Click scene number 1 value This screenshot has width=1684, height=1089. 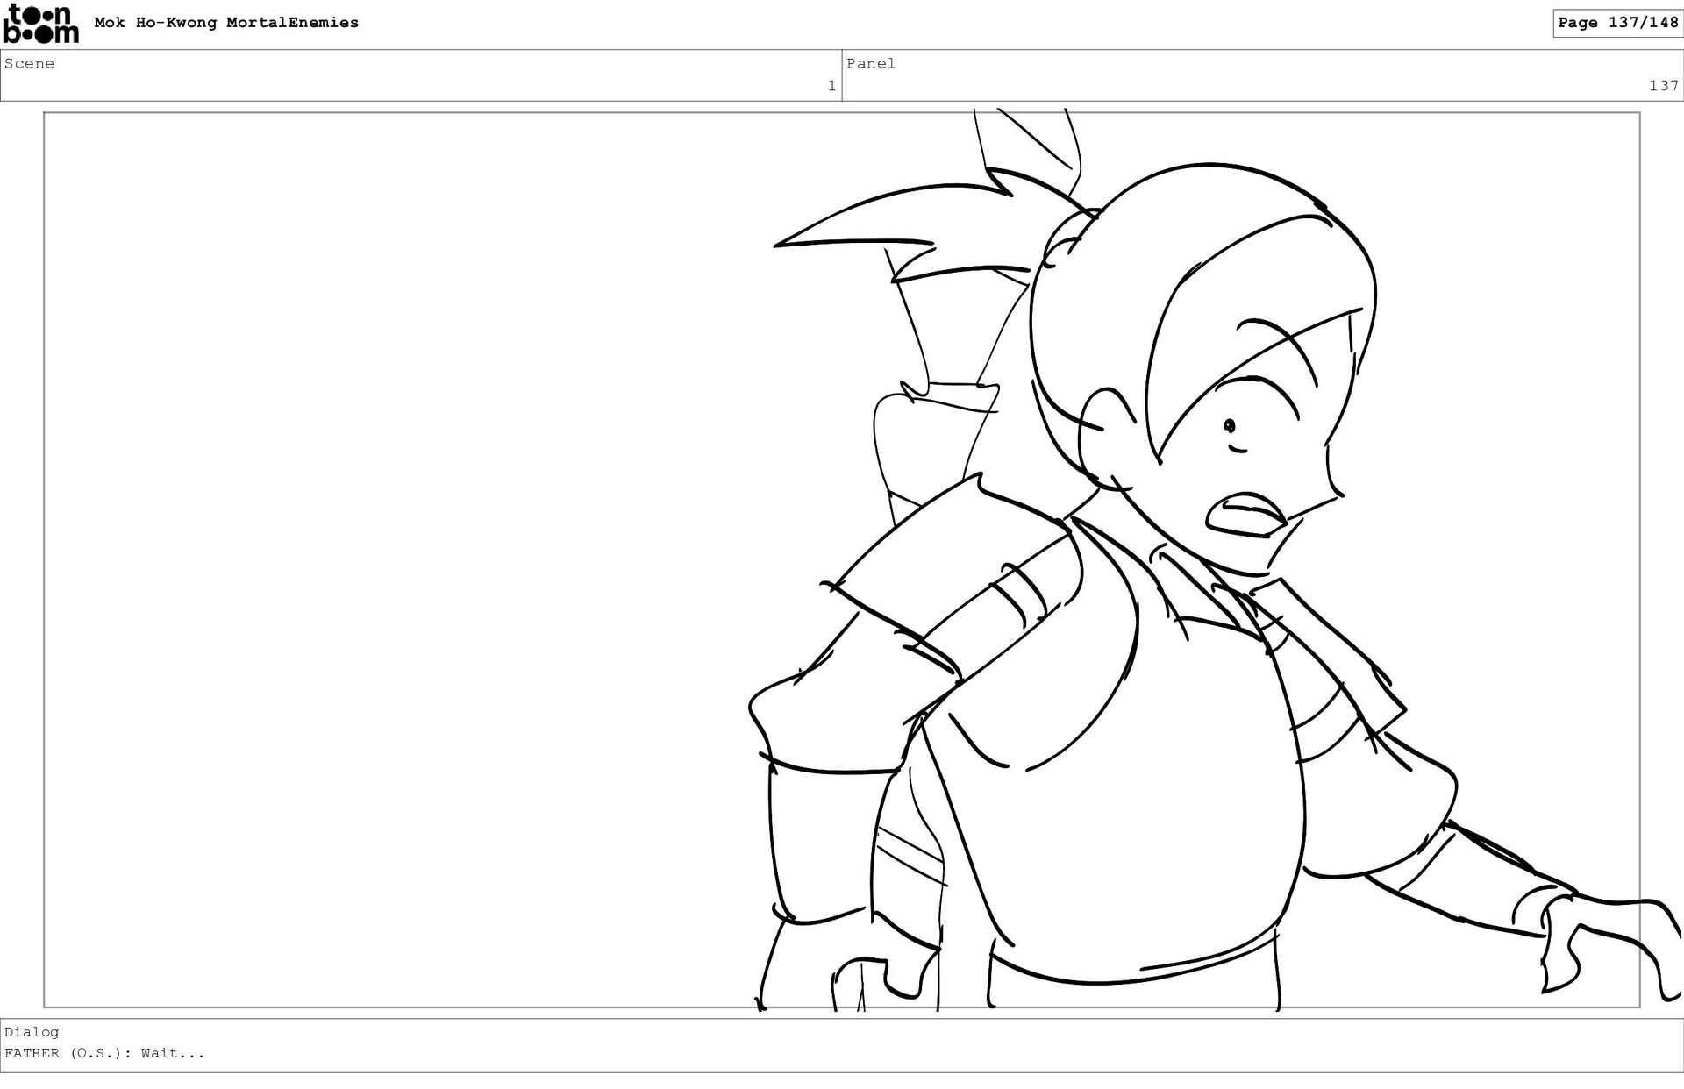click(x=831, y=86)
